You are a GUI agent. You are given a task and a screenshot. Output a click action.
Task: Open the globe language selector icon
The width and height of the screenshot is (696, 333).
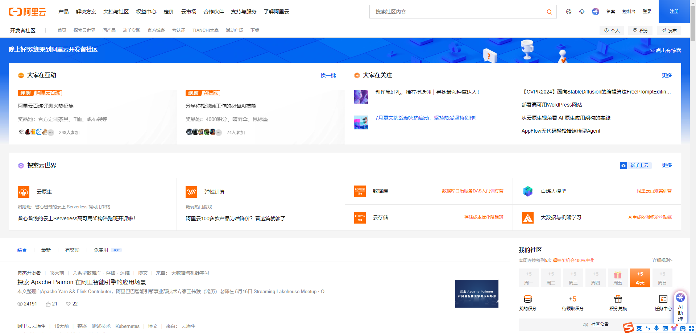tap(569, 12)
